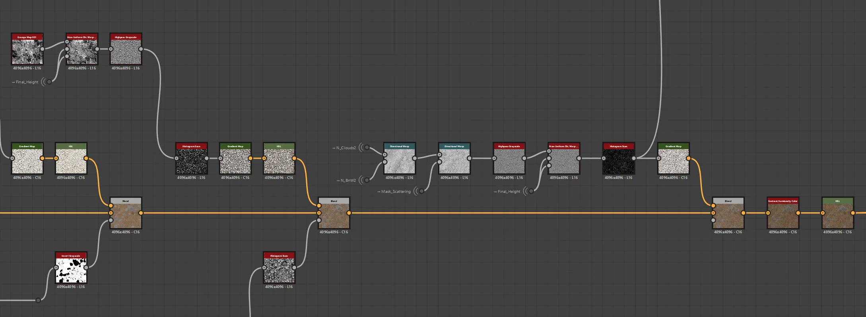Select the Blend node fed by Invert Grayscale
866x317 pixels.
pos(126,213)
